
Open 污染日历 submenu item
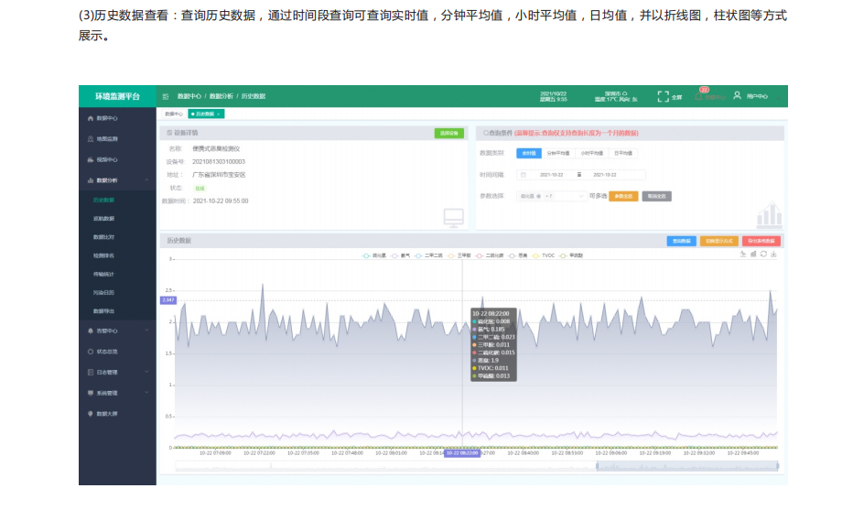click(103, 293)
